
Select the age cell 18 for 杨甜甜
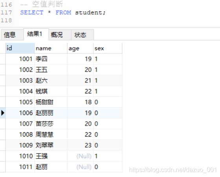80,102
